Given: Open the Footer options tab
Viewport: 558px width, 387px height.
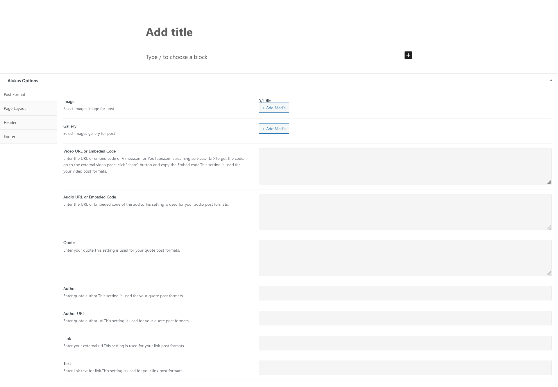Looking at the screenshot, I should pos(10,137).
